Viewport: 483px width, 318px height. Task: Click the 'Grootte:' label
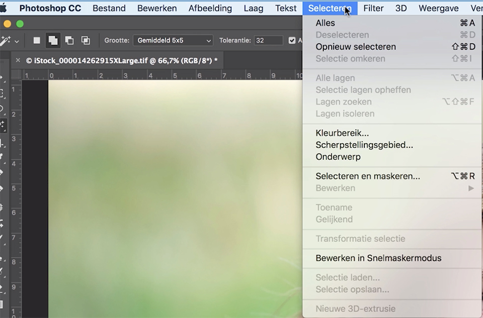pyautogui.click(x=117, y=40)
